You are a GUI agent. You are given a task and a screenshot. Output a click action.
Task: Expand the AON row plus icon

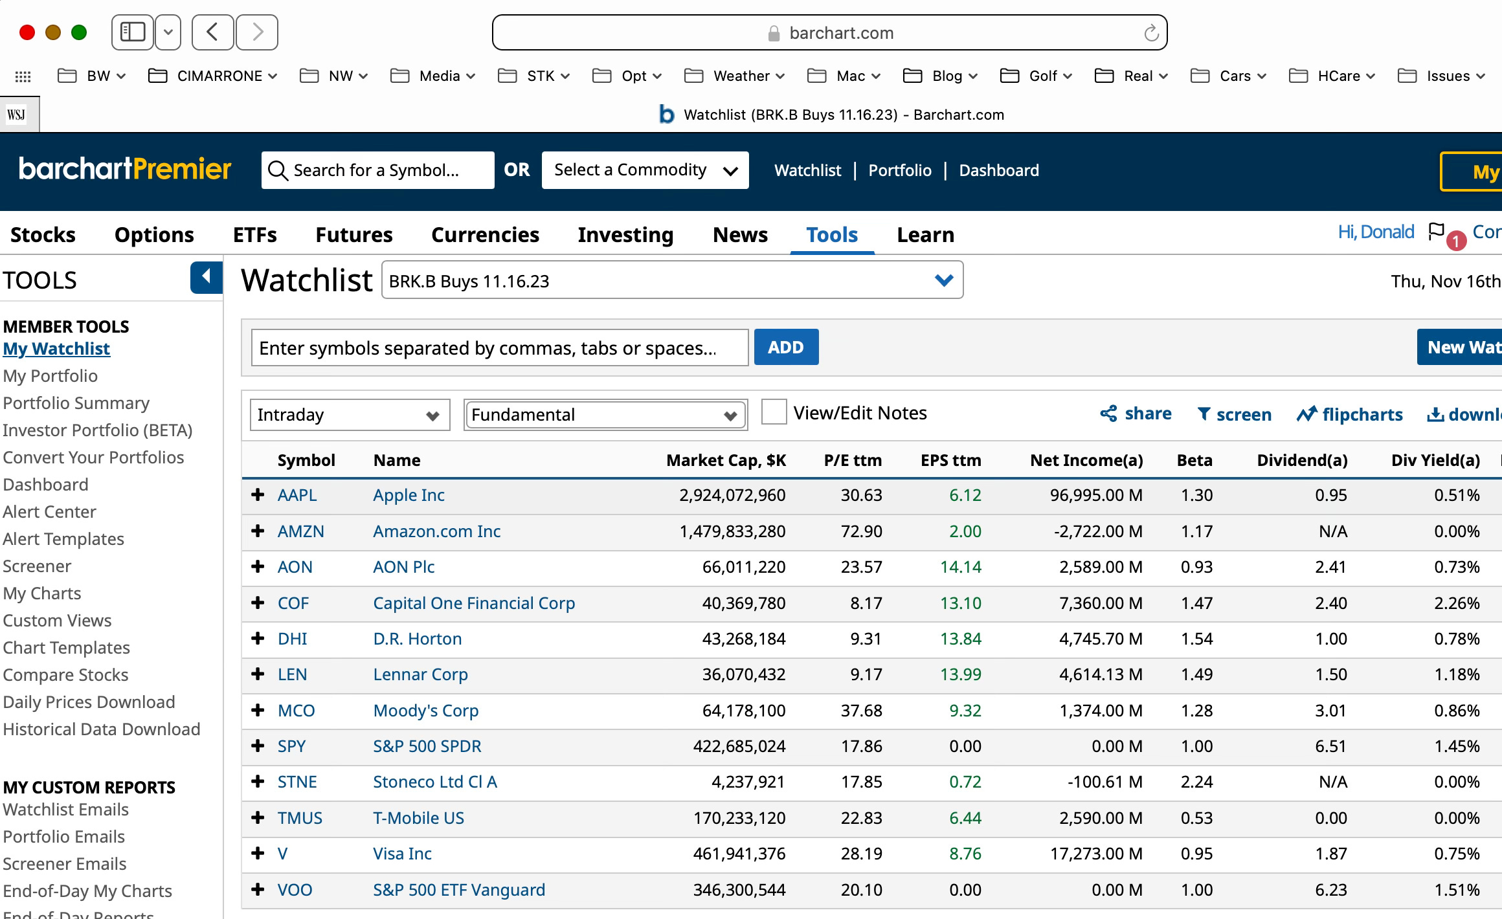click(x=258, y=567)
